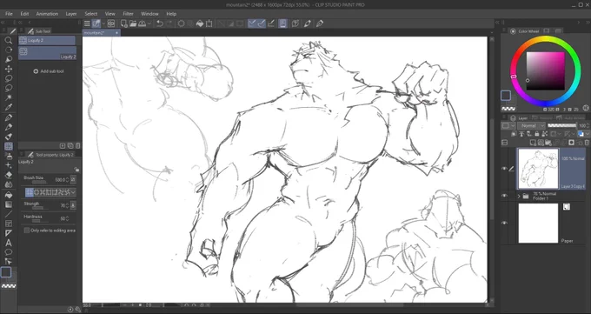Click the Undo arrow in command bar
The width and height of the screenshot is (591, 314).
click(159, 23)
